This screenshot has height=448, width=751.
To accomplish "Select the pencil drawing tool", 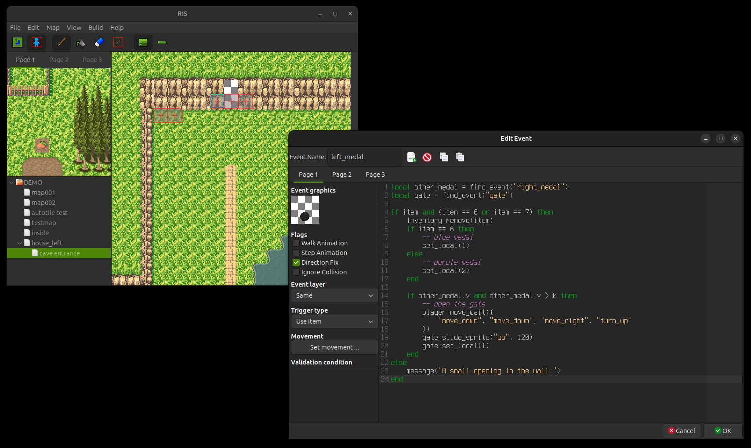I will pos(62,42).
